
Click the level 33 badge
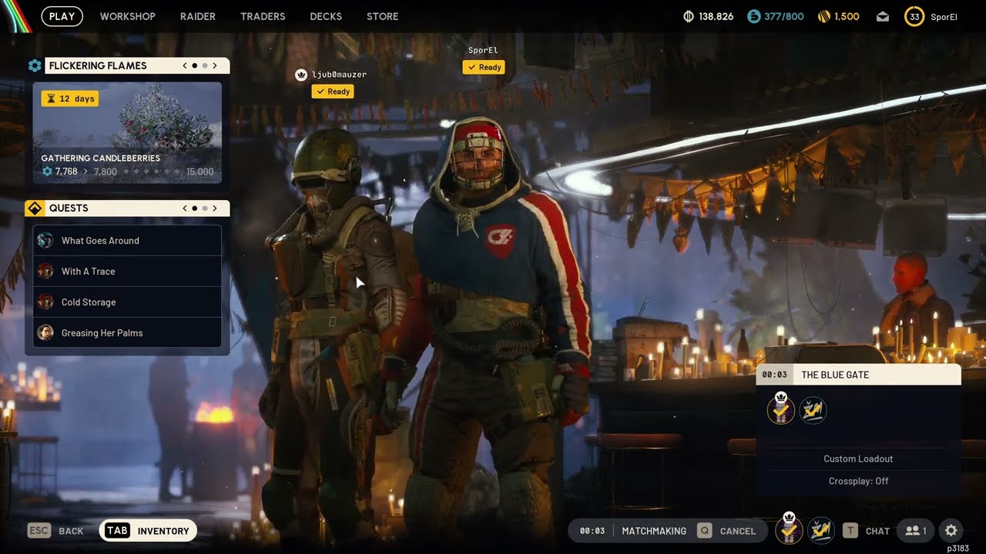[x=914, y=16]
